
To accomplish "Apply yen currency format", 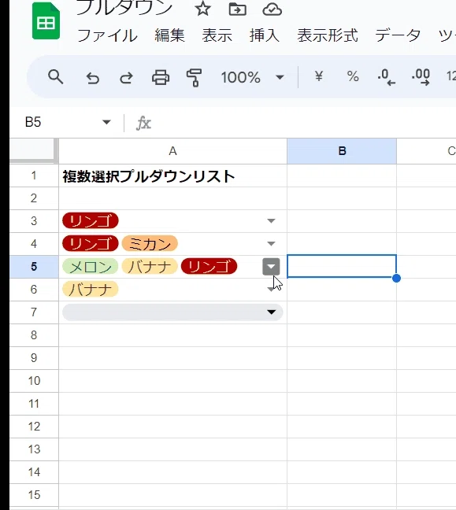I will [x=319, y=76].
